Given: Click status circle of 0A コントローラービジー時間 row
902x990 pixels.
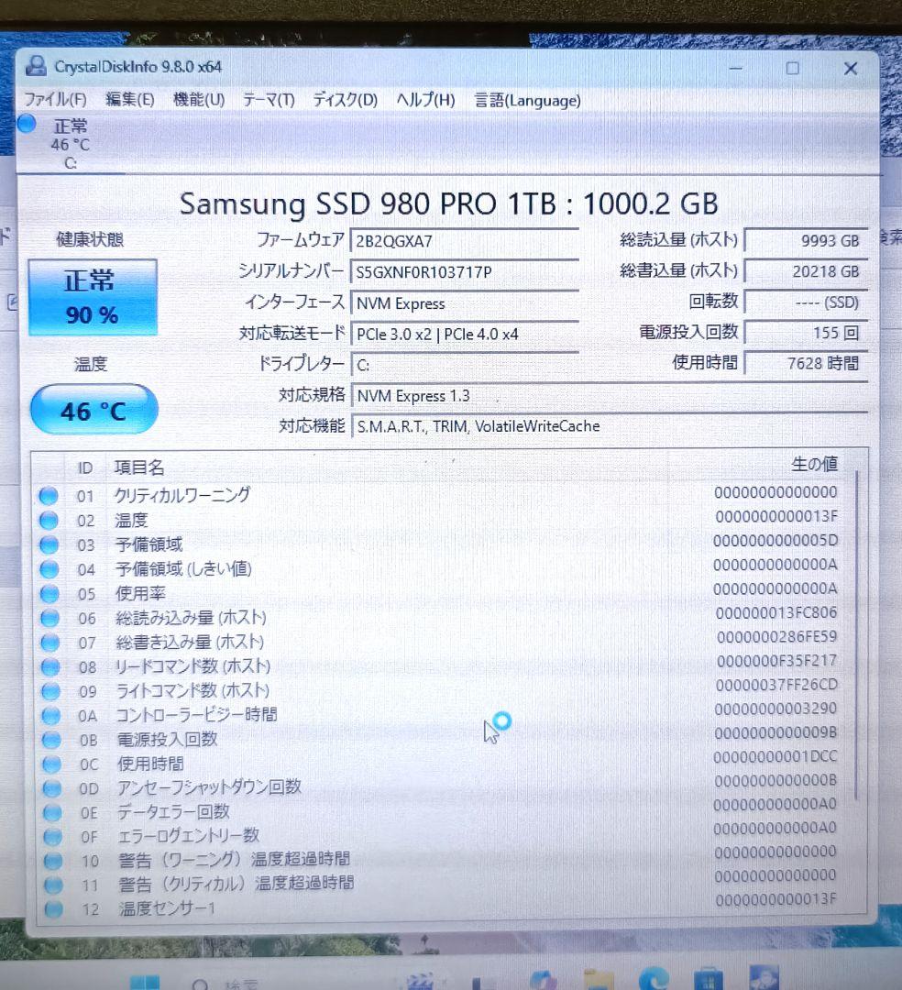Looking at the screenshot, I should pyautogui.click(x=51, y=715).
